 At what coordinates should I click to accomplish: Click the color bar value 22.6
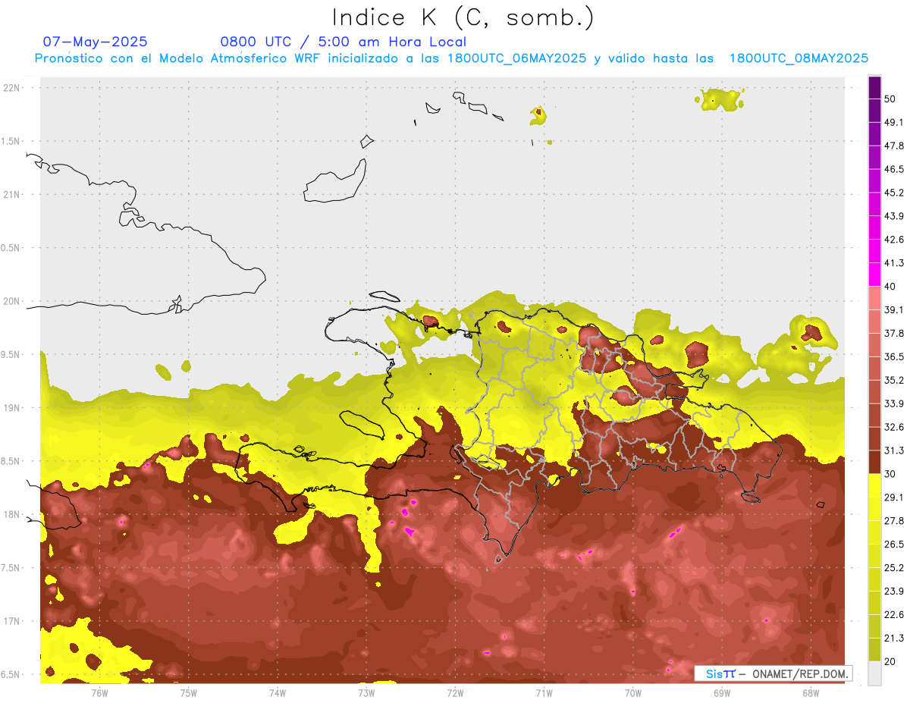coord(894,614)
